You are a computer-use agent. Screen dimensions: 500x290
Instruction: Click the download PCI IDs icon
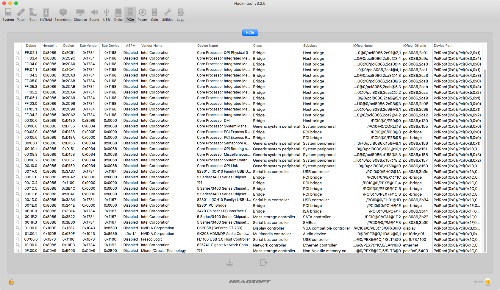(230, 262)
